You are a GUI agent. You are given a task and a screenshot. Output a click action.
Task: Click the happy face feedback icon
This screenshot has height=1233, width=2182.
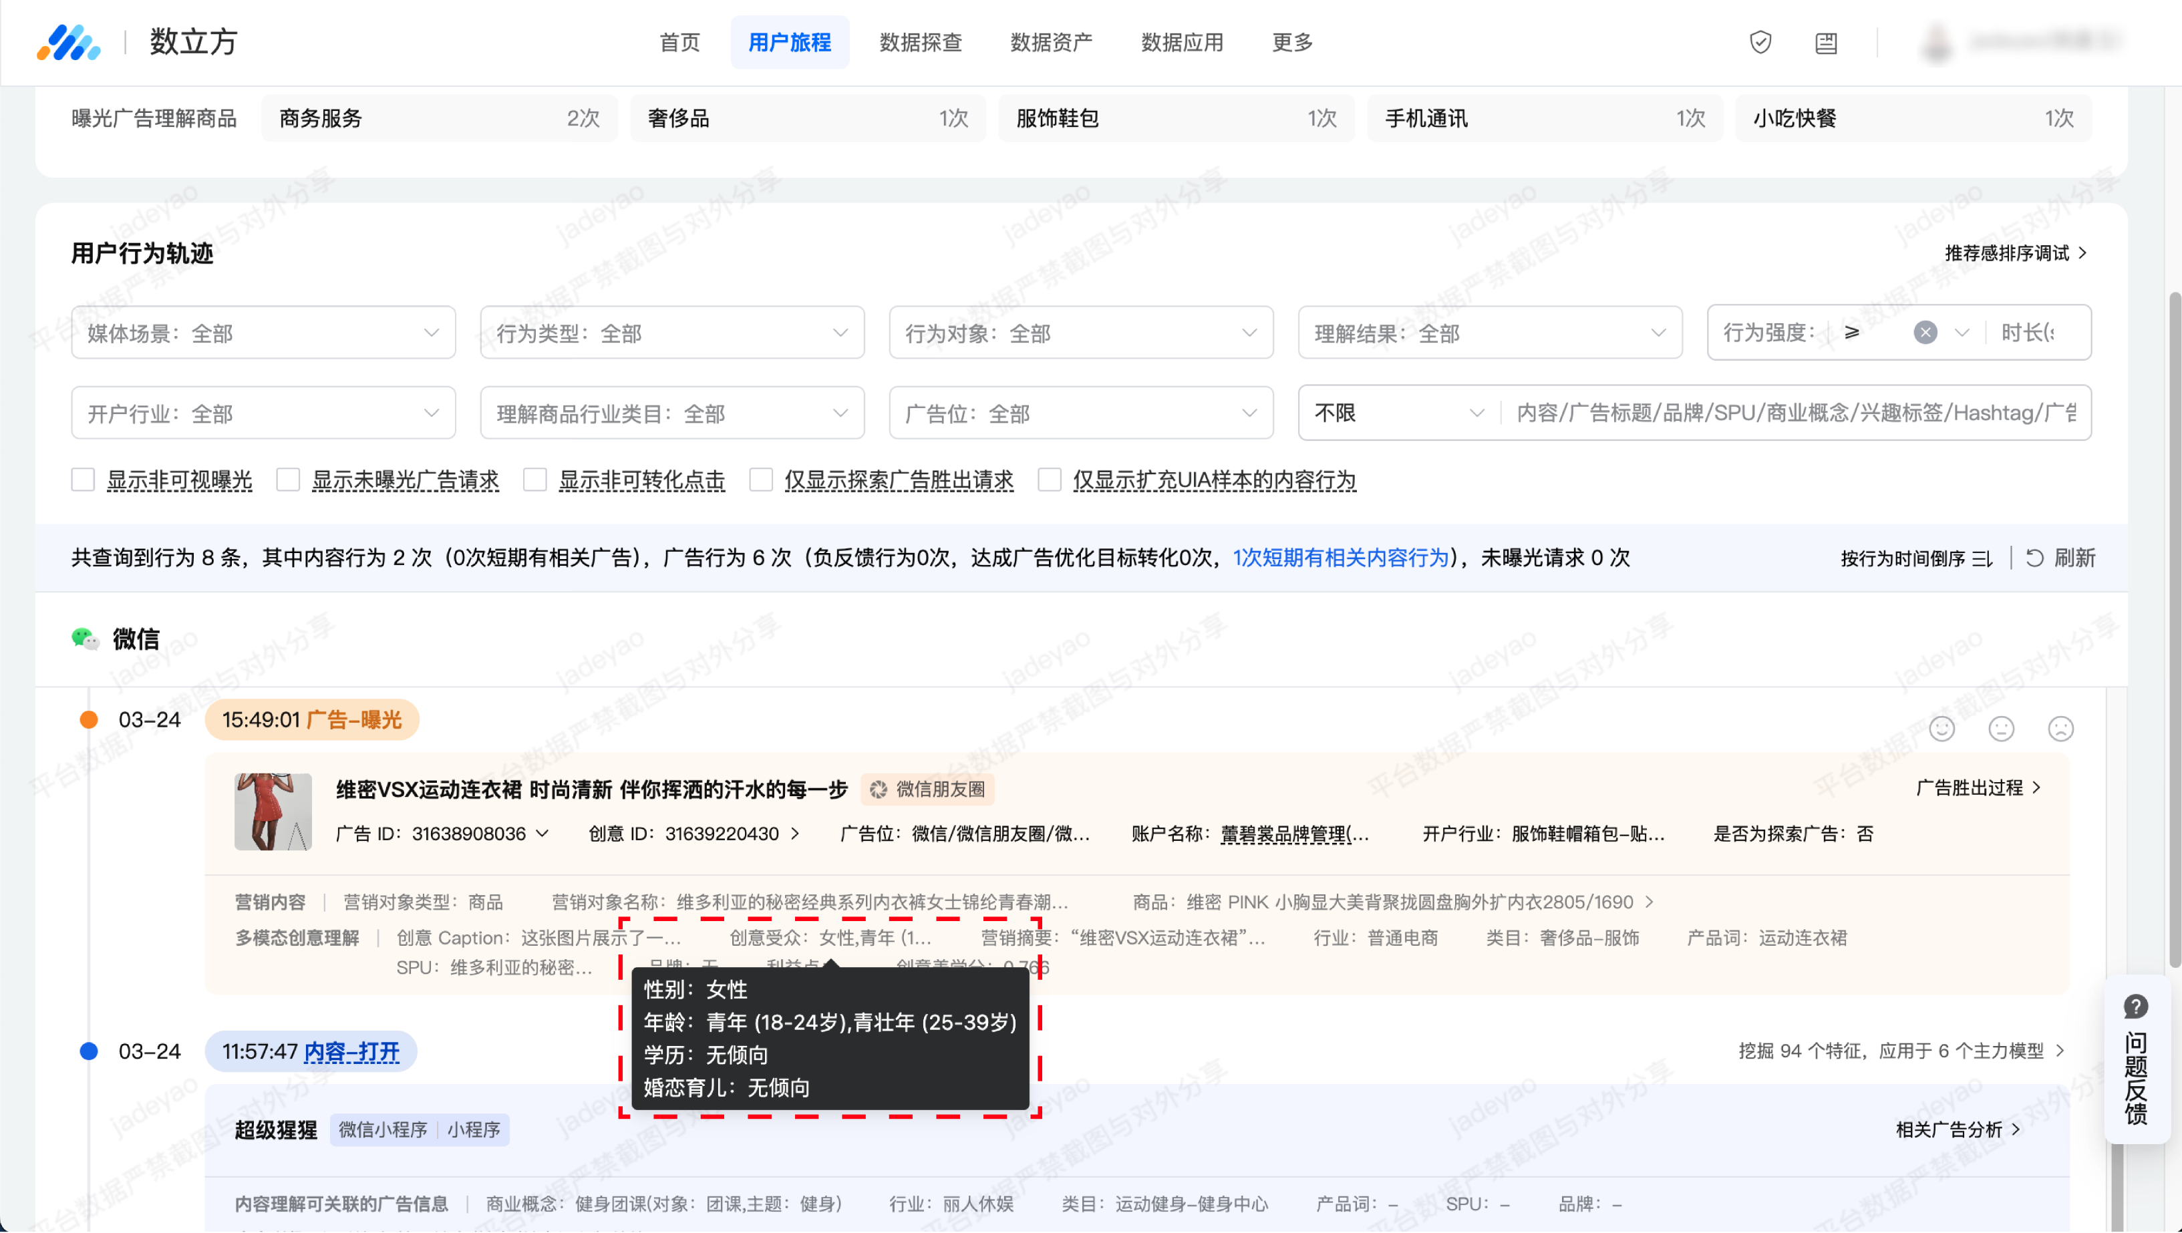[1941, 728]
